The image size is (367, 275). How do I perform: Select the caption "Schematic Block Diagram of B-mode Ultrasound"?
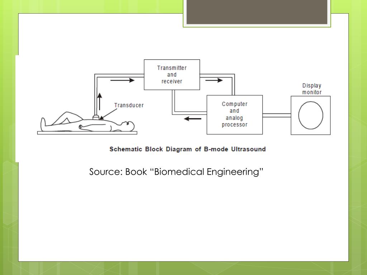pos(187,149)
